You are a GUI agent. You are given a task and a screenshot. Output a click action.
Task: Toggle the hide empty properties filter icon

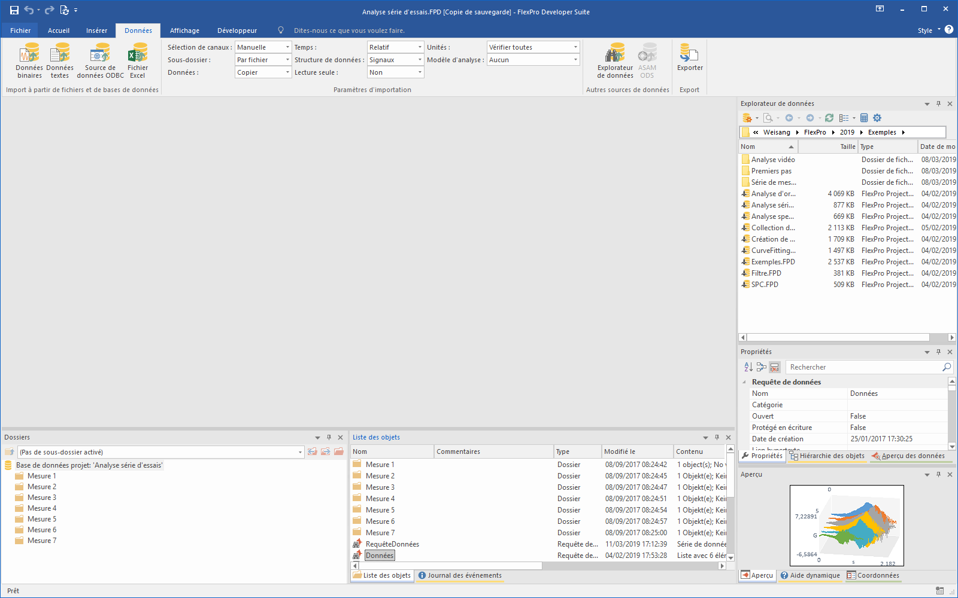point(775,367)
